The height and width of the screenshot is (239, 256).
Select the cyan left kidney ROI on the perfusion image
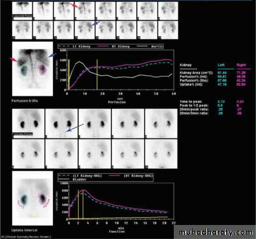[x=24, y=70]
